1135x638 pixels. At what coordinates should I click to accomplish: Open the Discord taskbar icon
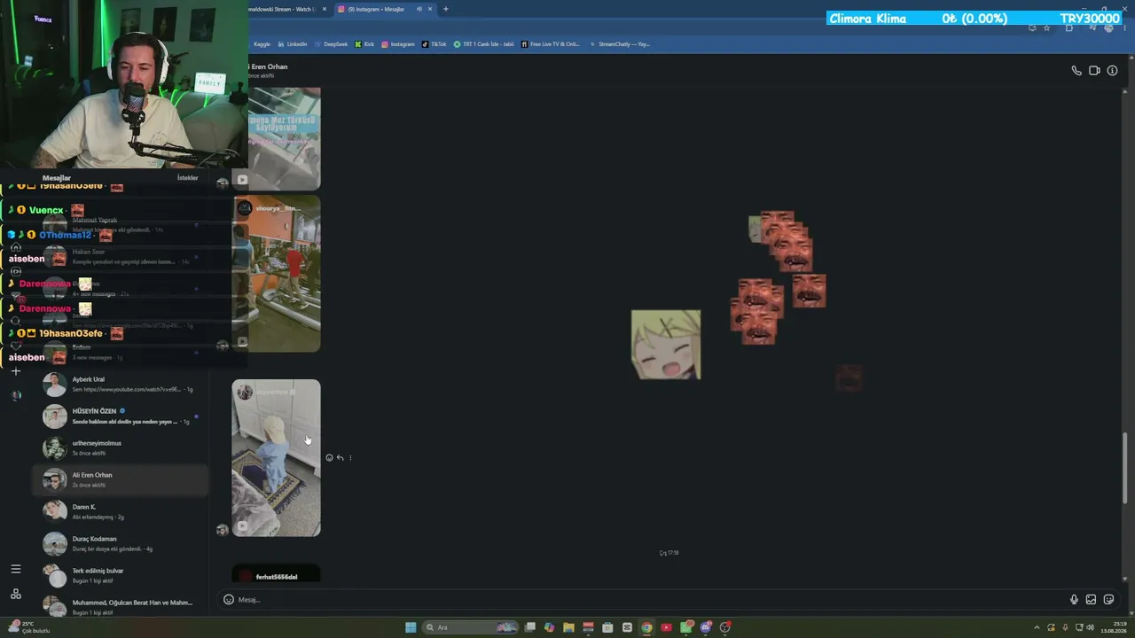tap(706, 627)
